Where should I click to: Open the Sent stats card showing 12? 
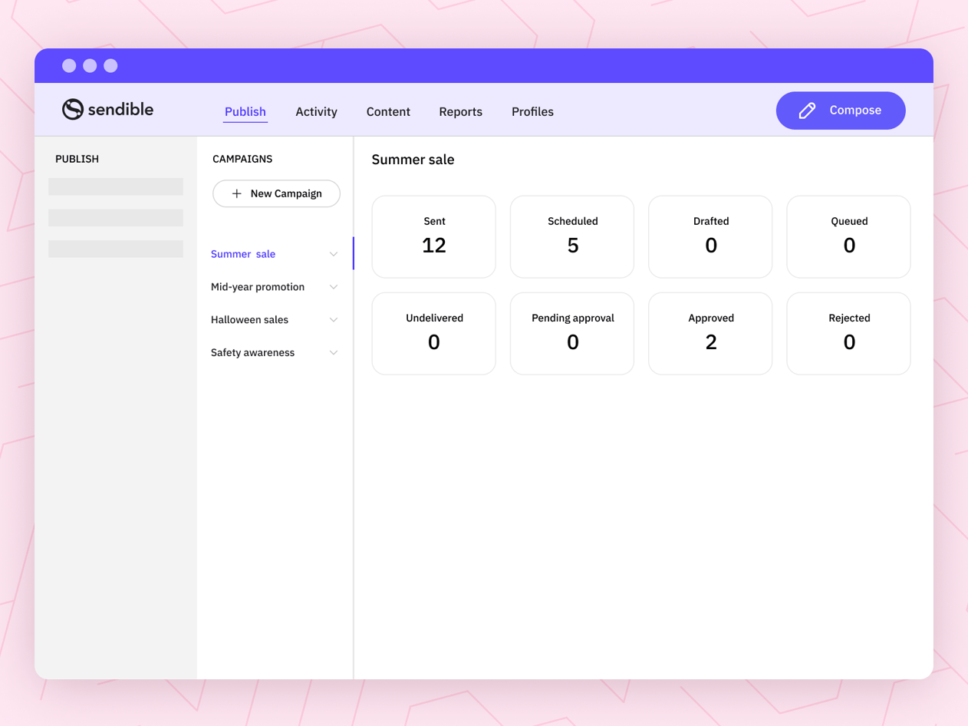[433, 236]
